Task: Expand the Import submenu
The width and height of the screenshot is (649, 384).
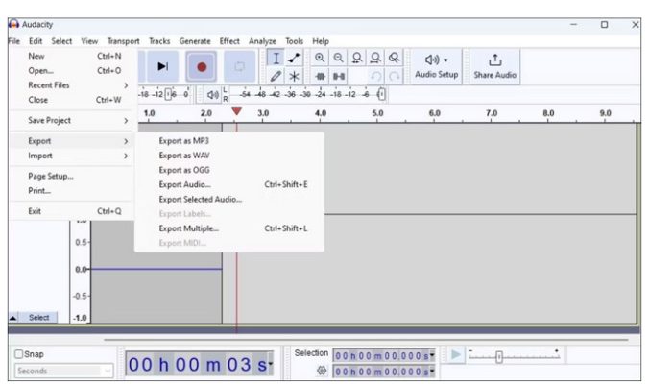Action: pyautogui.click(x=71, y=156)
